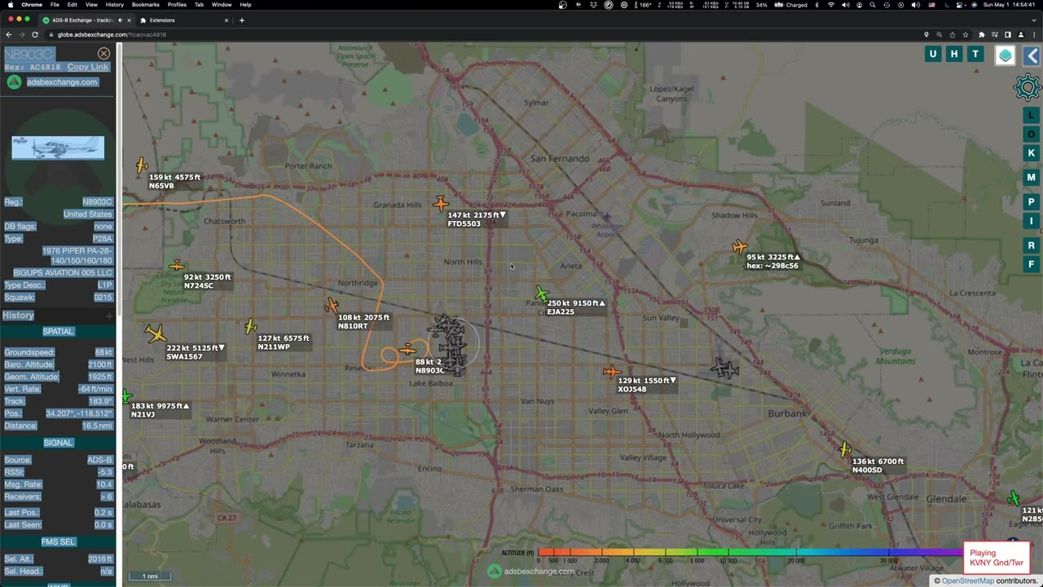Open OpenStreetMap contributors link
Viewport: 1043px width, 587px height.
[967, 580]
